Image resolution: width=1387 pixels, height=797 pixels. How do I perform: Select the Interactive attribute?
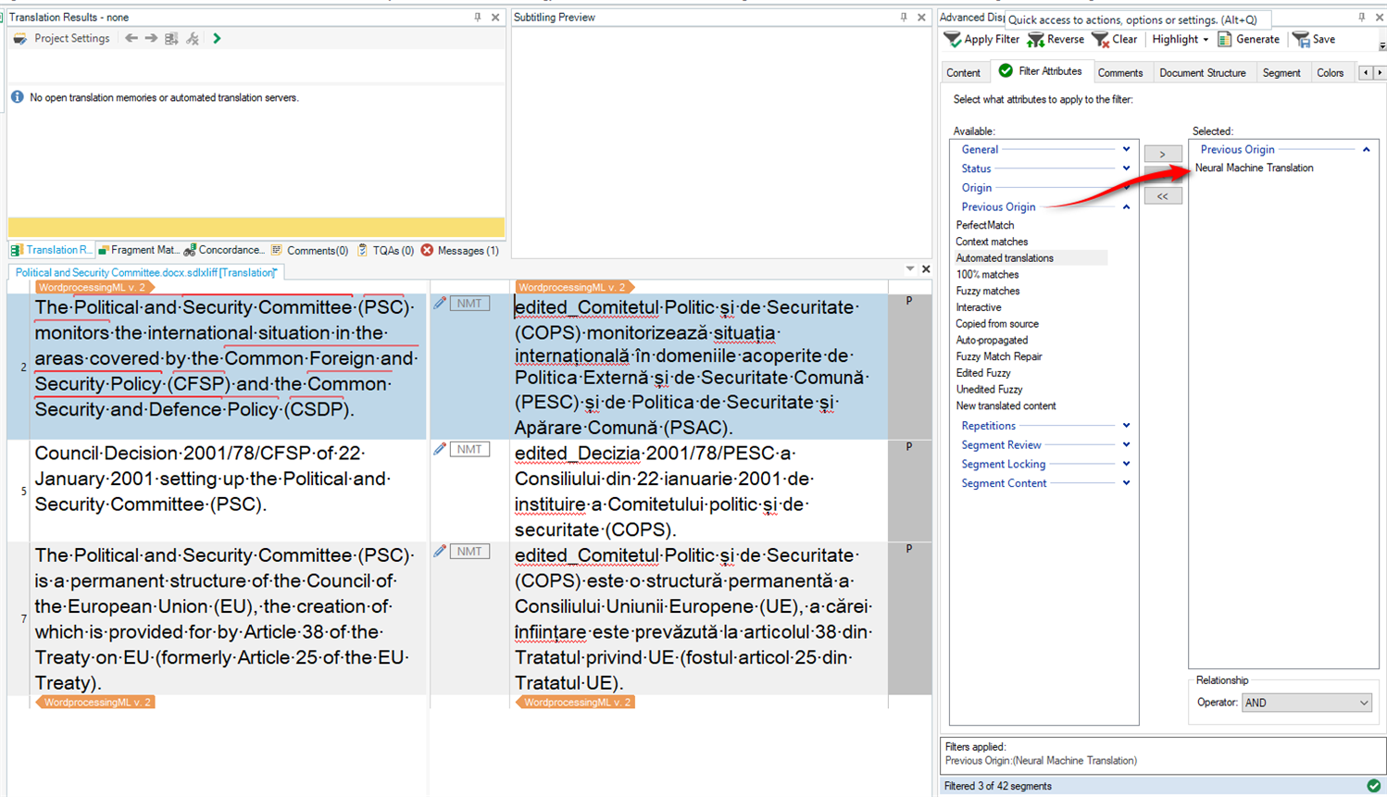click(x=978, y=307)
